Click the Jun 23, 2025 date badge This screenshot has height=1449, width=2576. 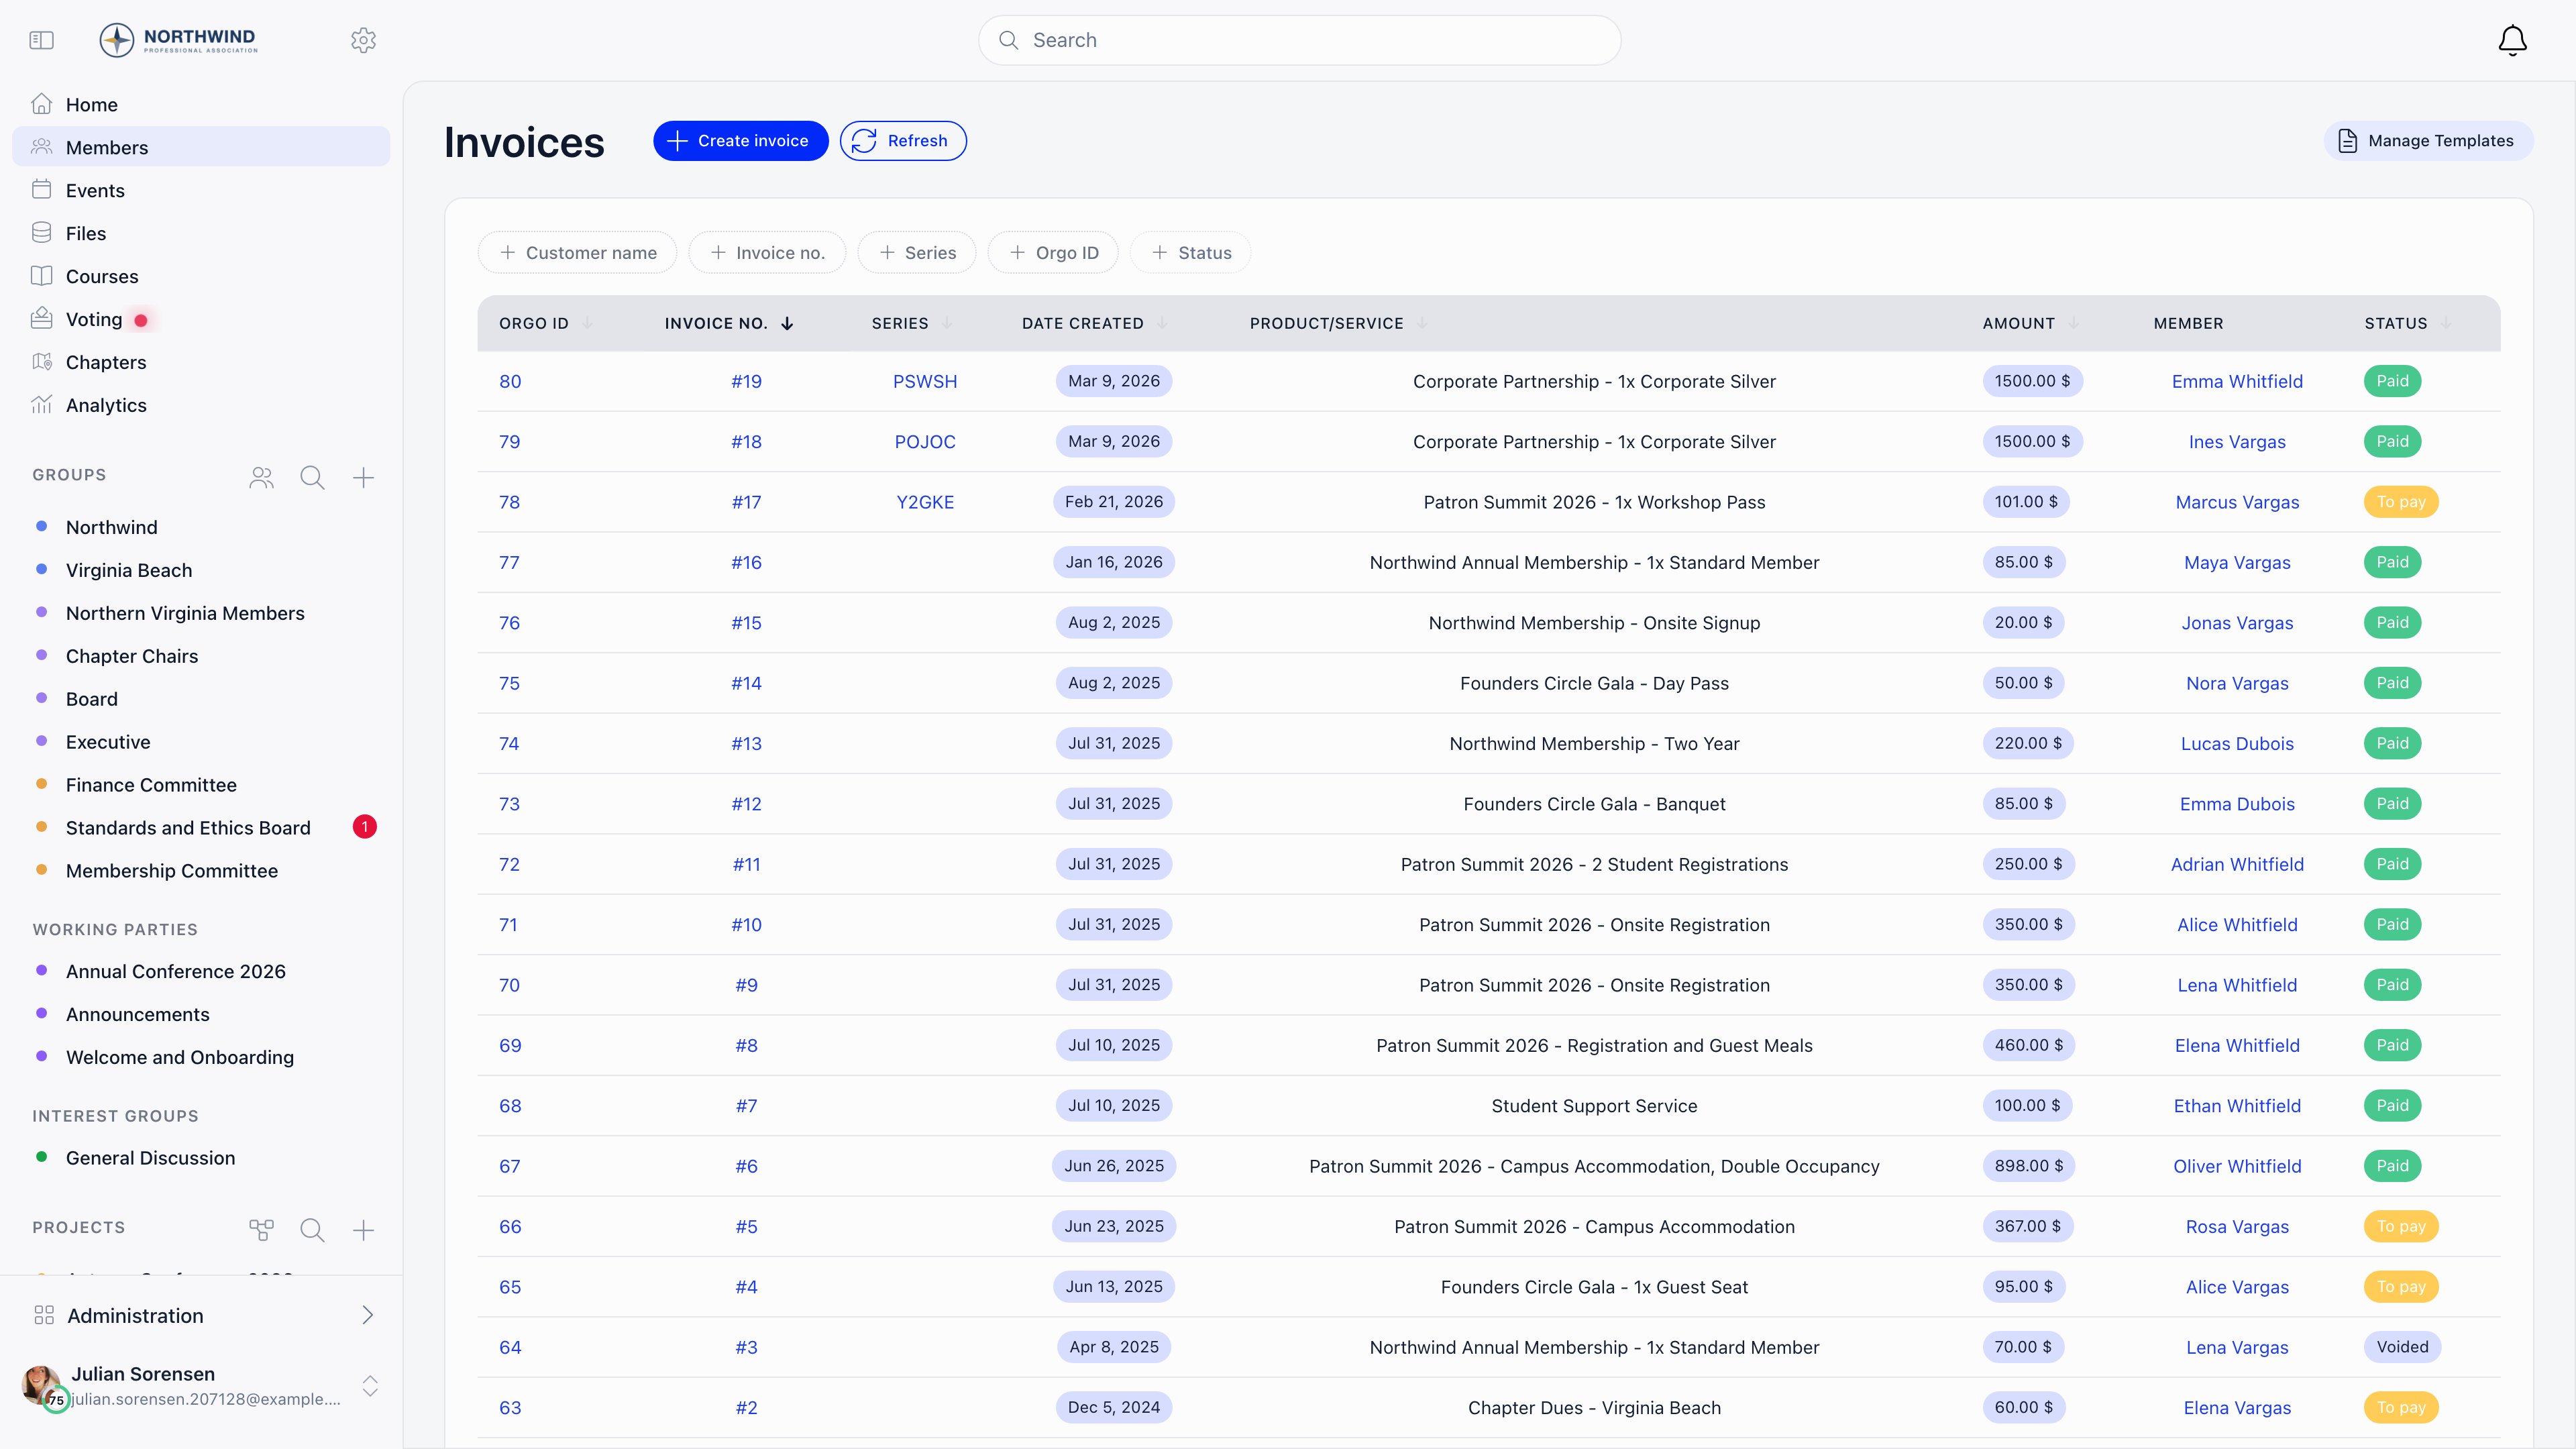click(1114, 1226)
